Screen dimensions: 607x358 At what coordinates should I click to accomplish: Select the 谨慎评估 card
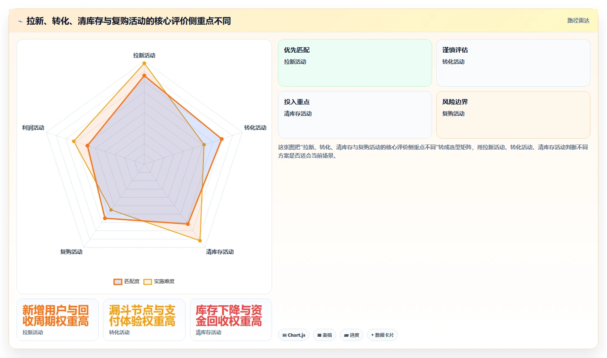(x=513, y=63)
